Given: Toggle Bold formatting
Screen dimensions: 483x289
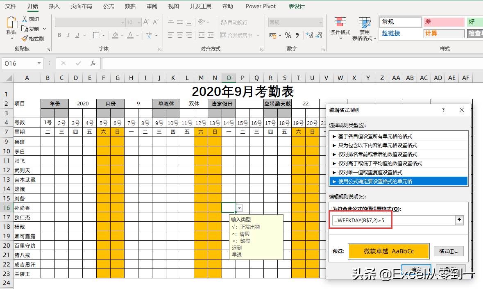Looking at the screenshot, I should 59,35.
